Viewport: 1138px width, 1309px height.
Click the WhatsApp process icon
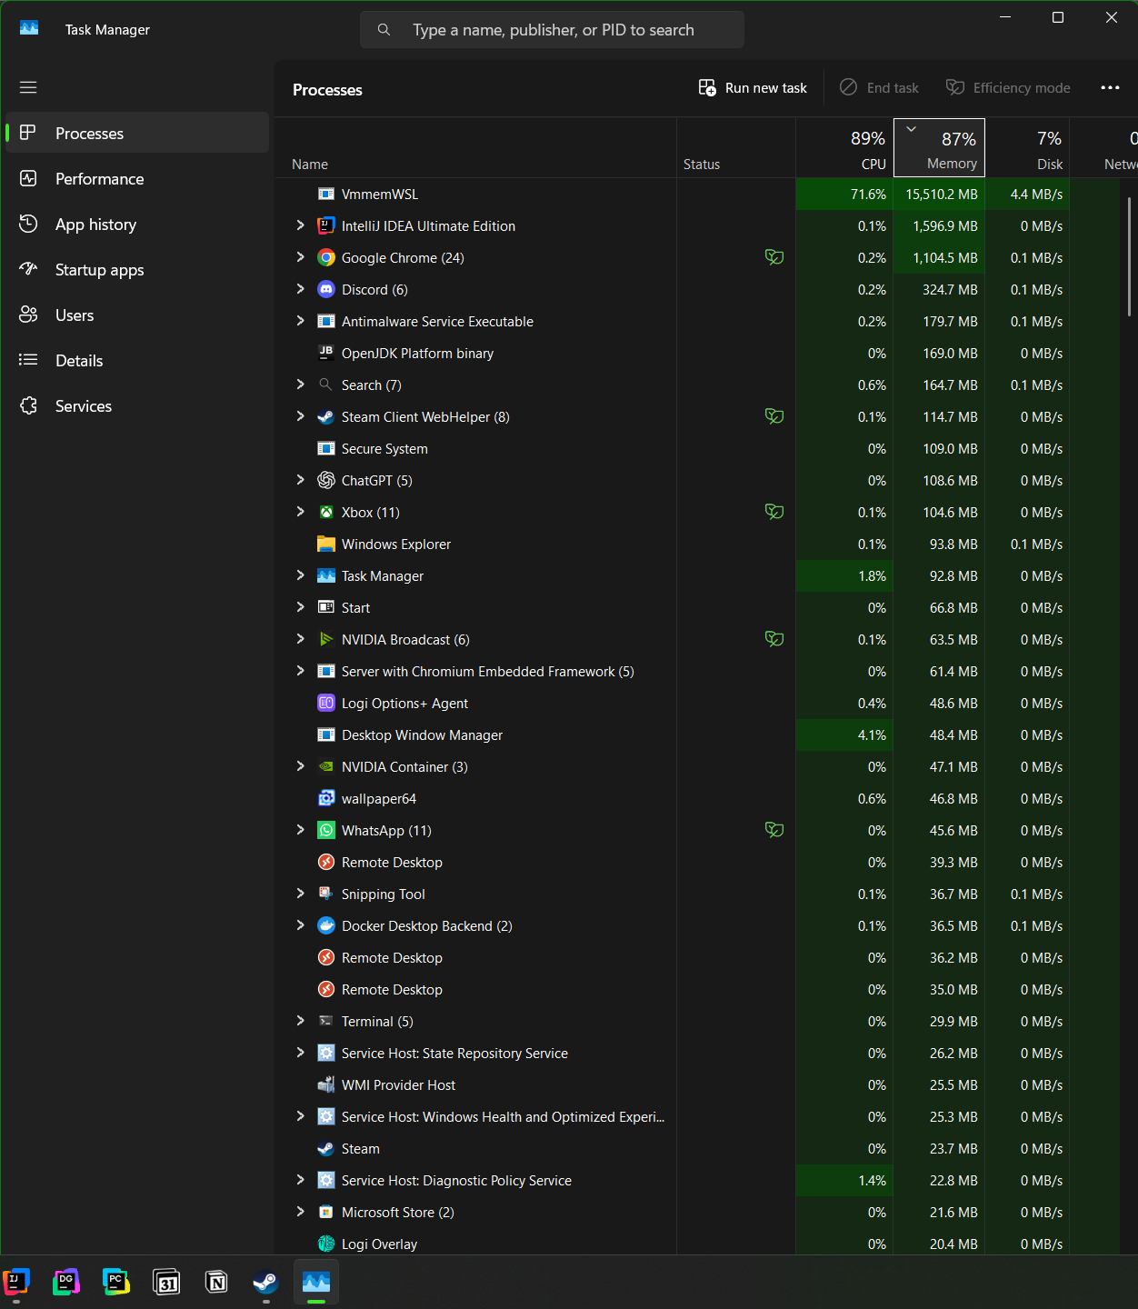tap(326, 830)
